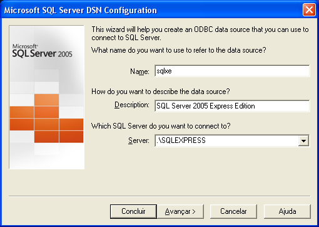Edit the Description text field
This screenshot has width=319, height=227.
click(x=232, y=106)
